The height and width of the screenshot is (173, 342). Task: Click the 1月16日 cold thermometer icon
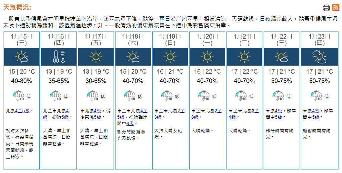(59, 57)
